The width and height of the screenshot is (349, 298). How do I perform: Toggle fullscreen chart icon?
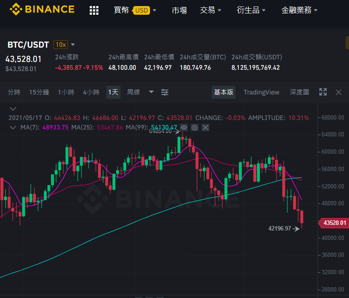pos(323,92)
